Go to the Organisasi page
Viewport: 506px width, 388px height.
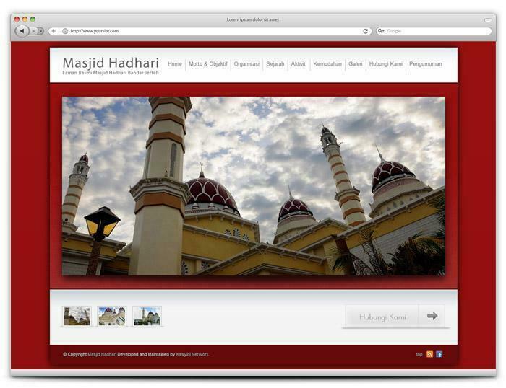coord(246,64)
